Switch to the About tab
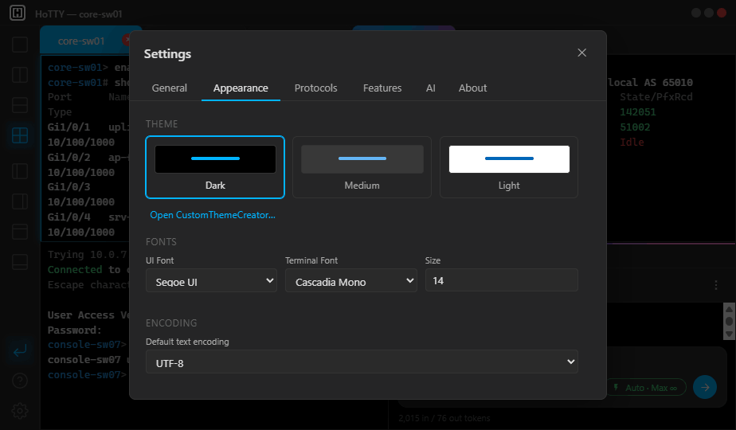 (x=472, y=88)
